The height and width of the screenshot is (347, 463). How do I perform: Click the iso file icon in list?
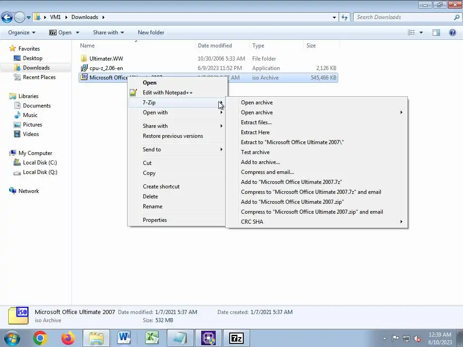point(84,77)
